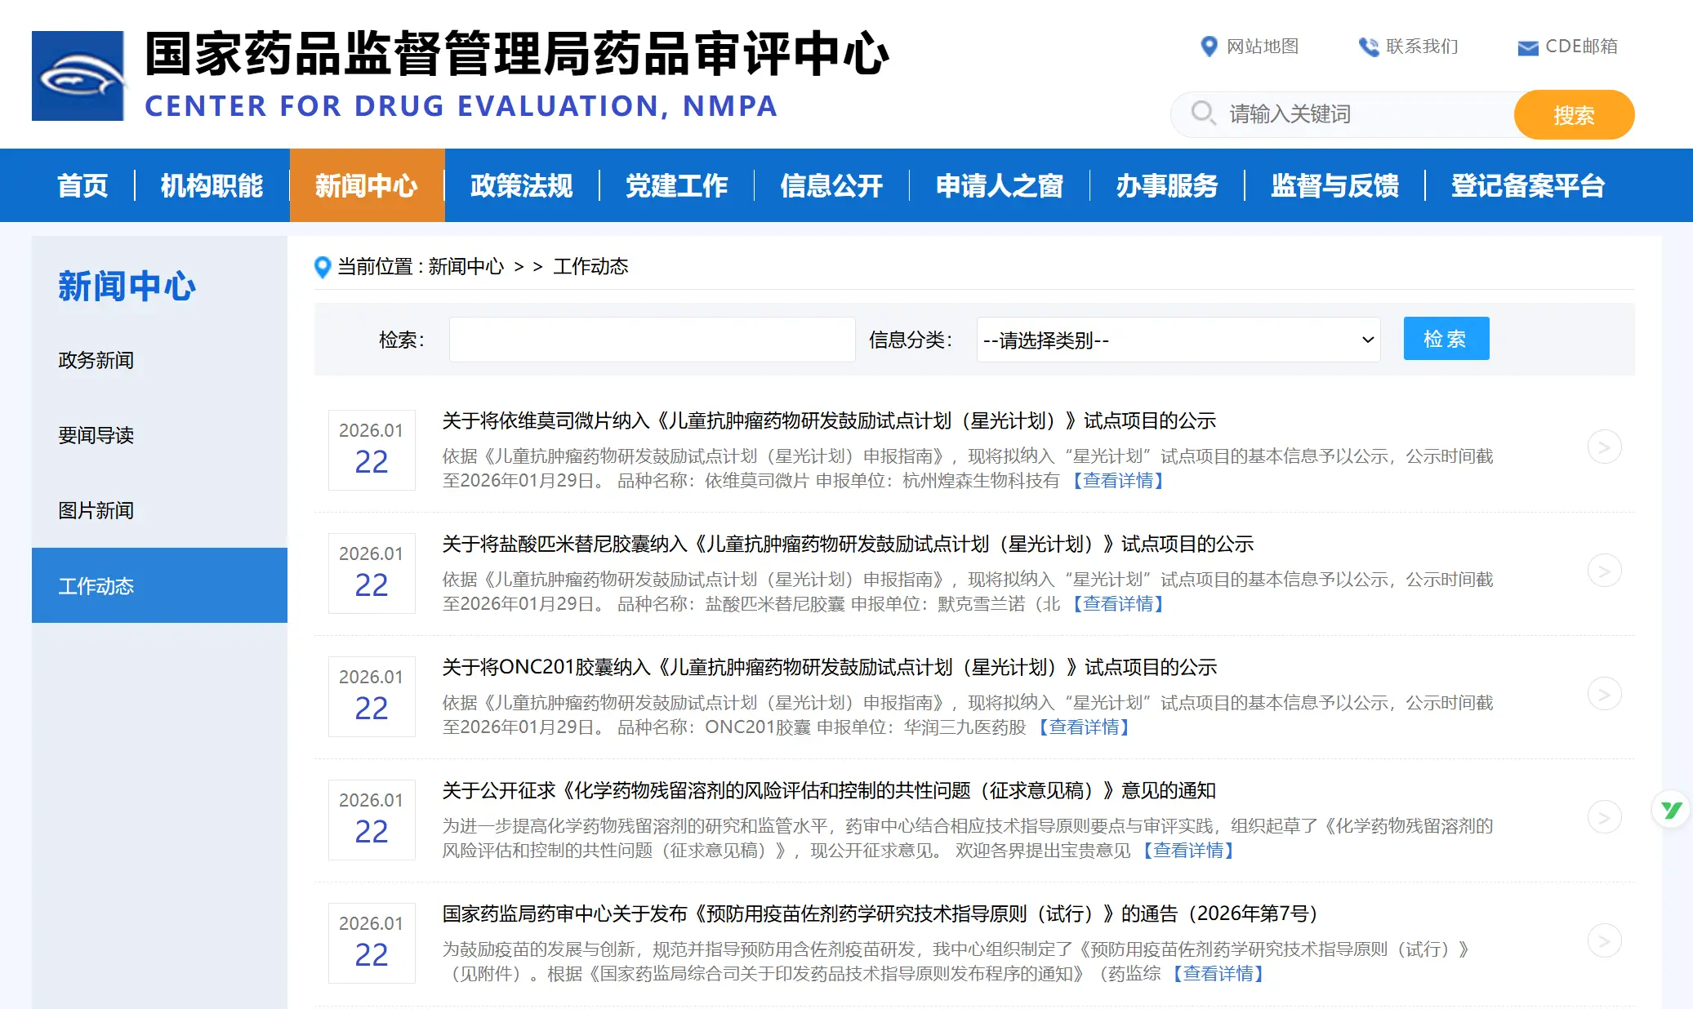
Task: Click the chevron icon next to the ONC201 news item
Action: [1604, 694]
